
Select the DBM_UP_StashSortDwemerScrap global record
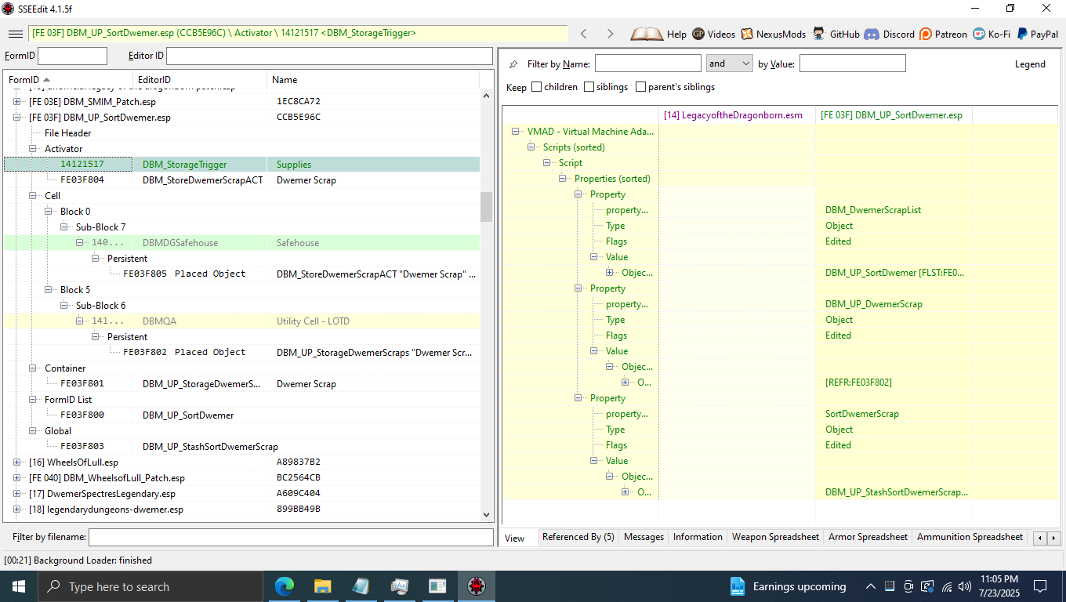tap(241, 447)
